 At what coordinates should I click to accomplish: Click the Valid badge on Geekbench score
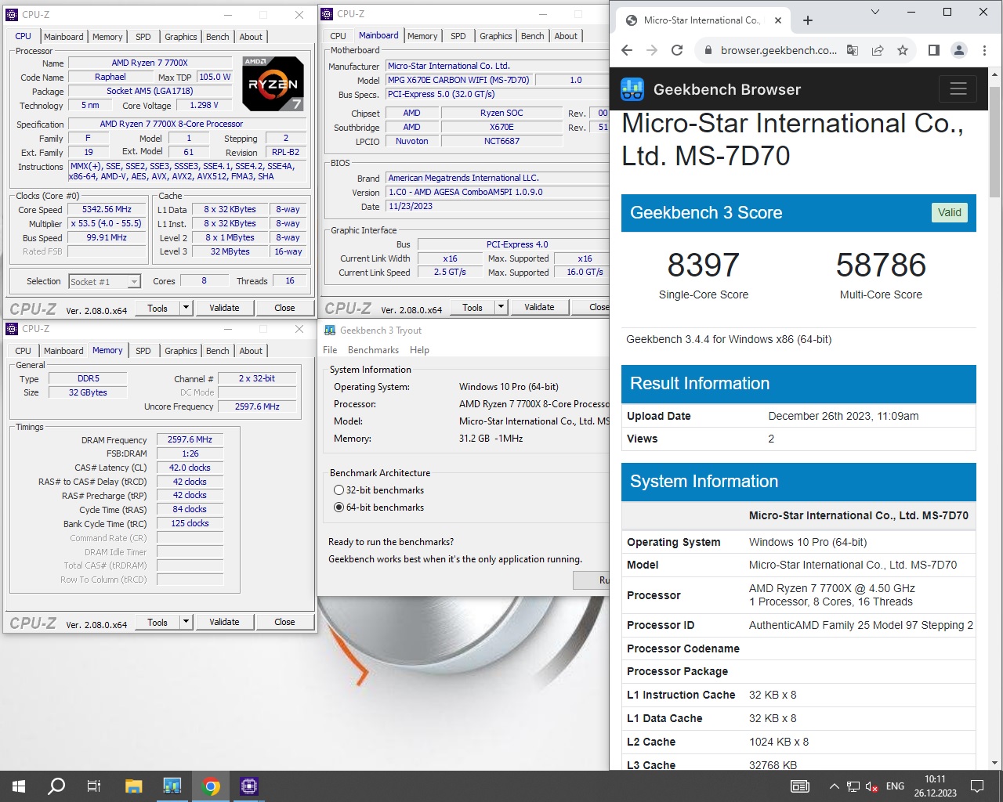[x=949, y=212]
